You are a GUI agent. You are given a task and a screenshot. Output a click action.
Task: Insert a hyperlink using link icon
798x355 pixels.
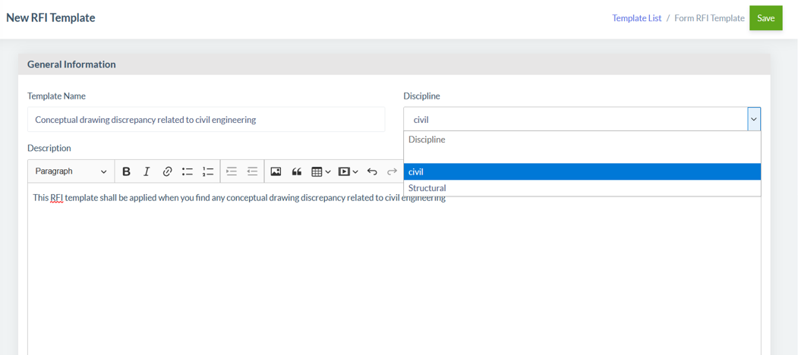click(x=167, y=171)
